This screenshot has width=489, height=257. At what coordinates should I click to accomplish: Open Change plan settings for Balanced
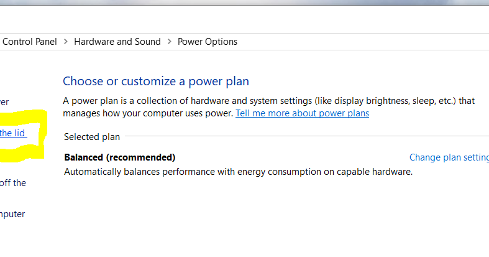click(x=449, y=157)
